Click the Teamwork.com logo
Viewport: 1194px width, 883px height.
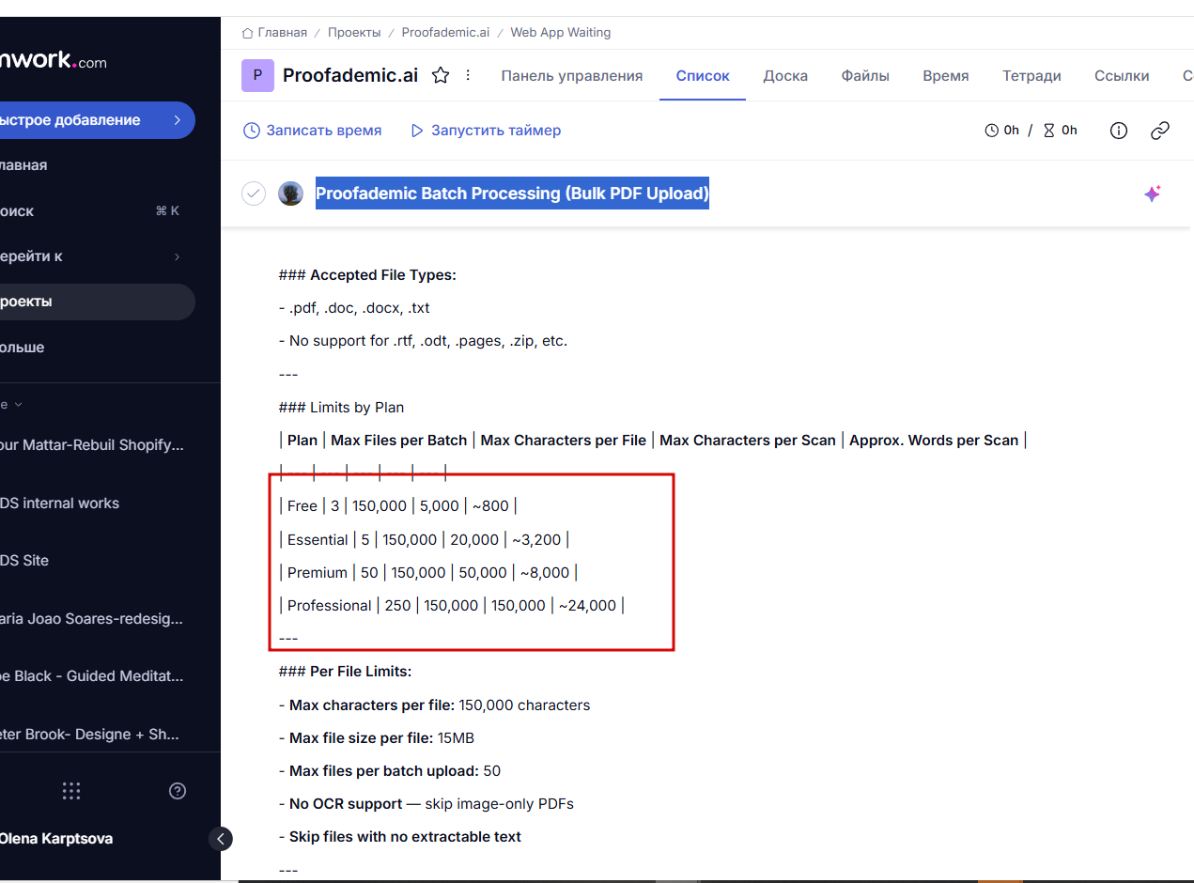pos(54,60)
